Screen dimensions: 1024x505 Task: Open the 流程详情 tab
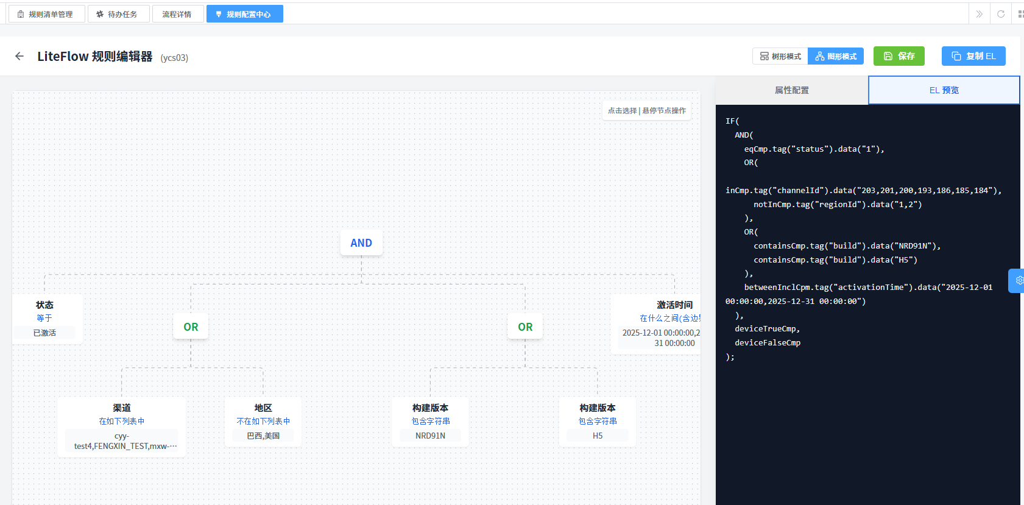(x=177, y=14)
